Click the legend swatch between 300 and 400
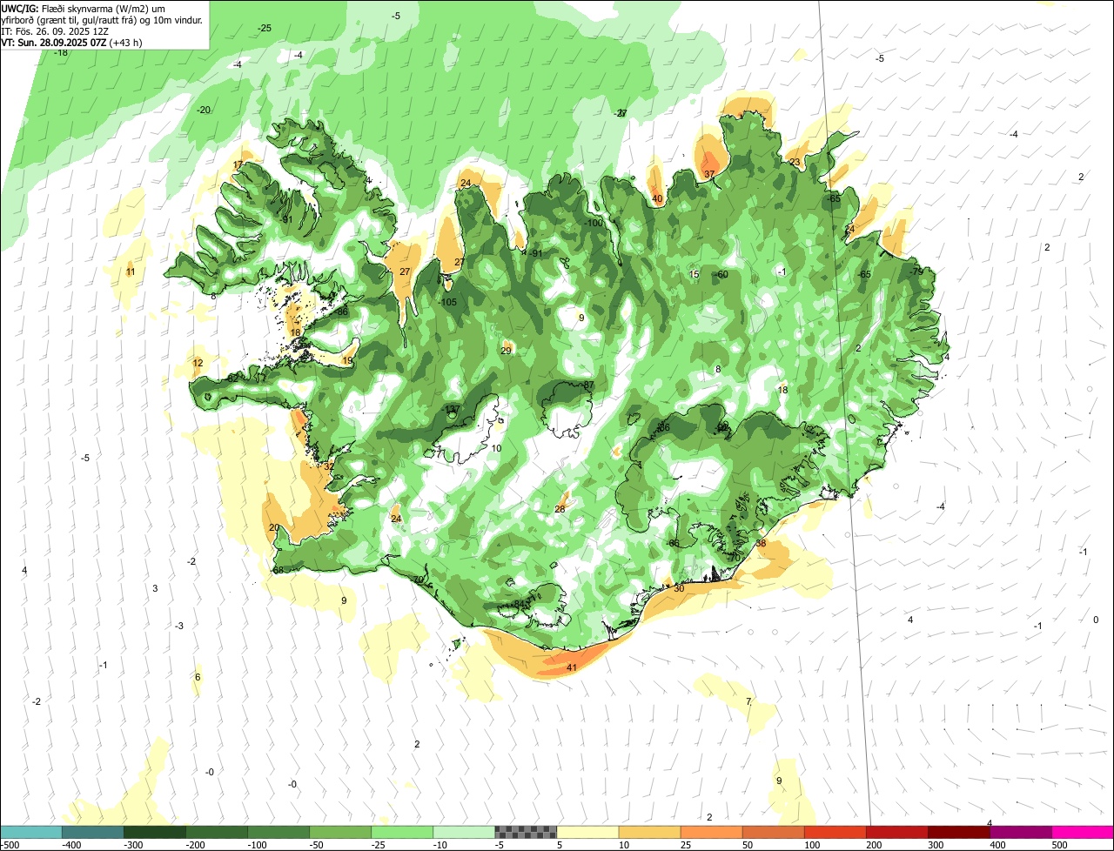 point(959,832)
